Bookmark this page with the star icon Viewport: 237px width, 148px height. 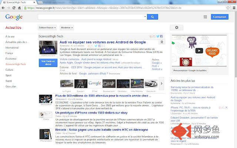tap(228, 8)
